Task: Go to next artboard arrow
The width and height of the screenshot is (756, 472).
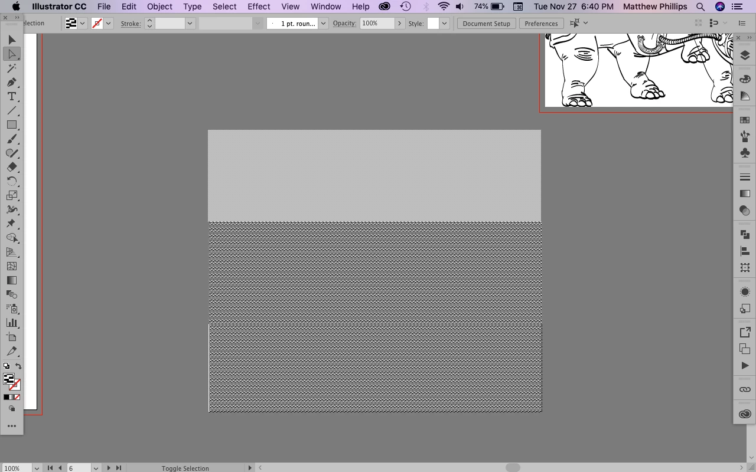Action: (109, 468)
